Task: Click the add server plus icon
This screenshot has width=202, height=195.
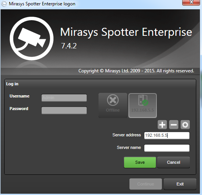Action: point(162,125)
